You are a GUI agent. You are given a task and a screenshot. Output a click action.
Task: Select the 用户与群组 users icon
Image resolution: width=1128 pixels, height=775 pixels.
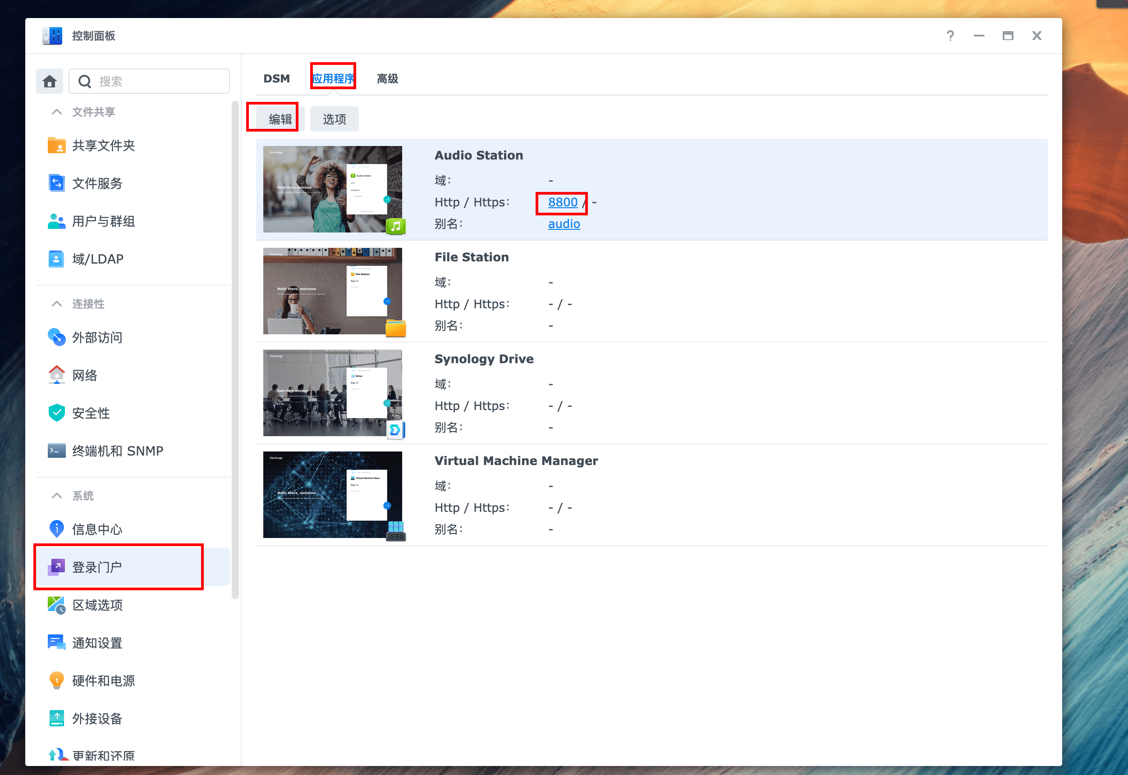pos(56,221)
